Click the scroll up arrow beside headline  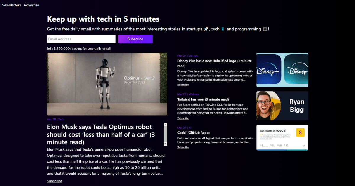pyautogui.click(x=165, y=125)
